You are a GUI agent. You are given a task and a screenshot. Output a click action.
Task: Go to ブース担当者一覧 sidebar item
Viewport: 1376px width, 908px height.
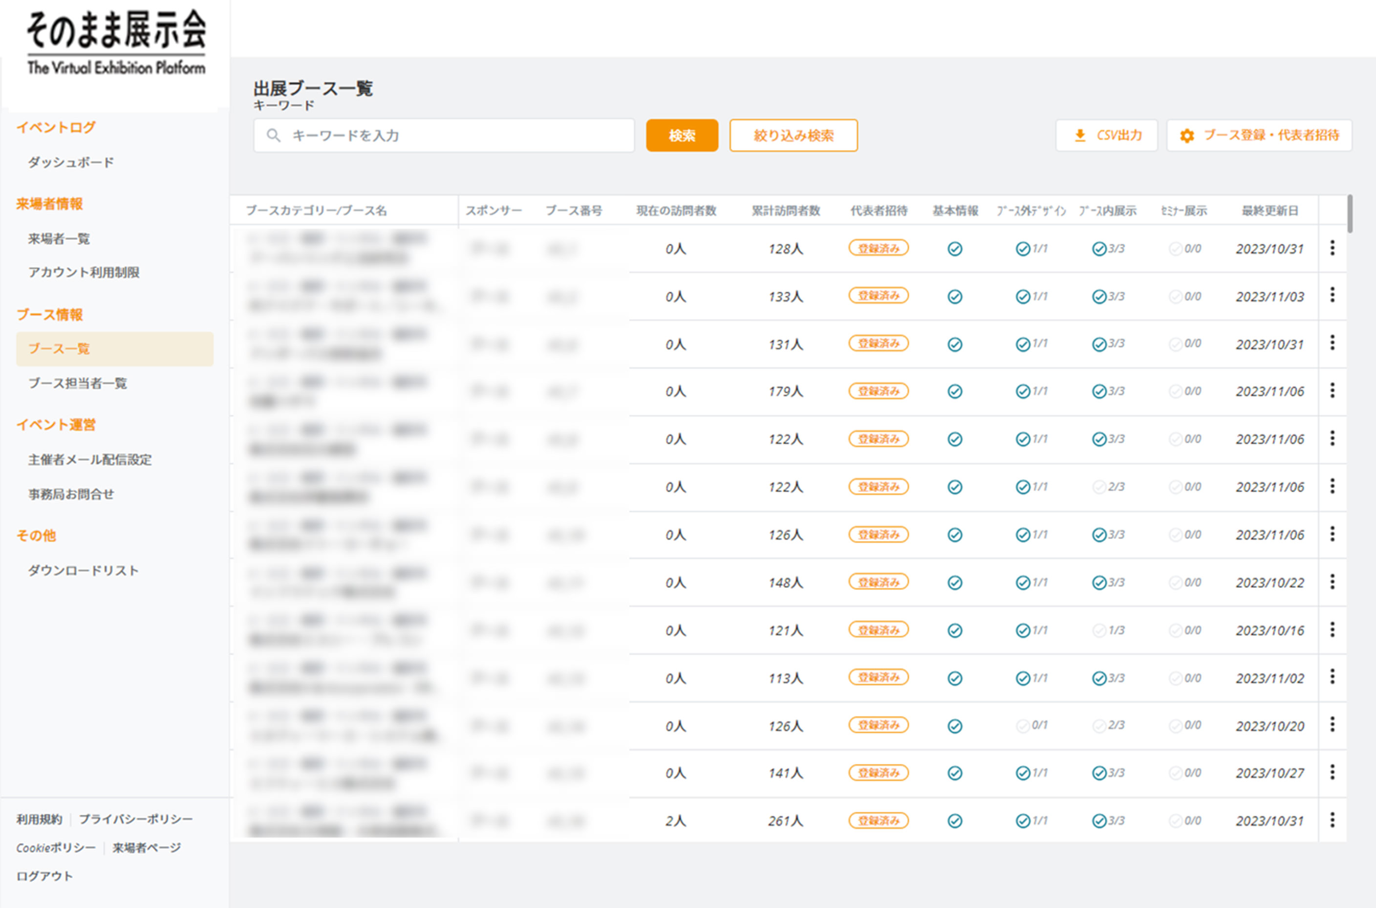point(78,383)
